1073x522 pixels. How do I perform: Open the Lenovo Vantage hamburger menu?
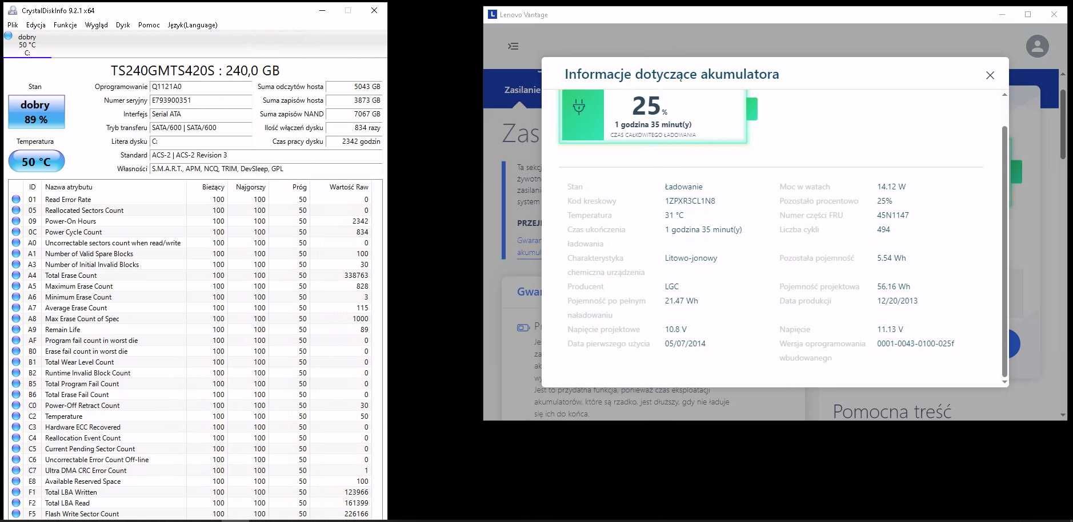pos(513,46)
